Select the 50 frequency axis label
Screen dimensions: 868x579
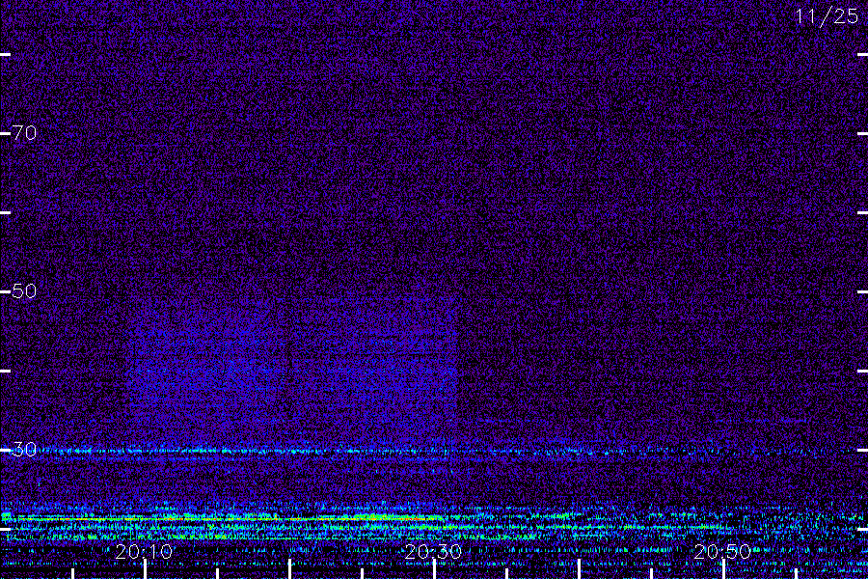coord(24,291)
